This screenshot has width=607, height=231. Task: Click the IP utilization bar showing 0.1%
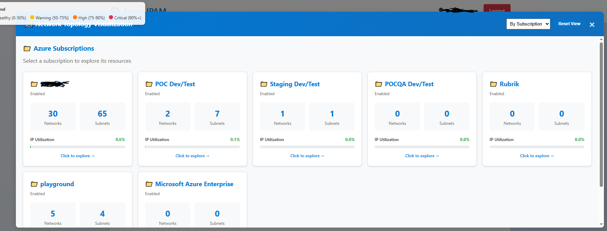click(192, 147)
